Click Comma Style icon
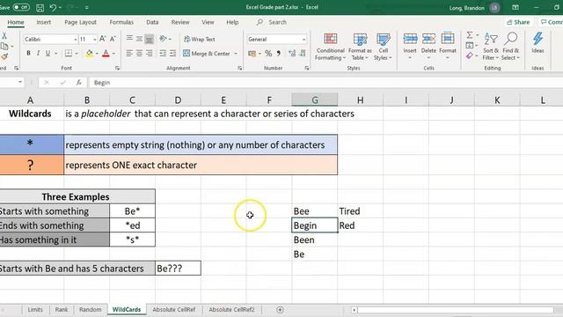Viewport: 563px width, 317px height. [279, 54]
